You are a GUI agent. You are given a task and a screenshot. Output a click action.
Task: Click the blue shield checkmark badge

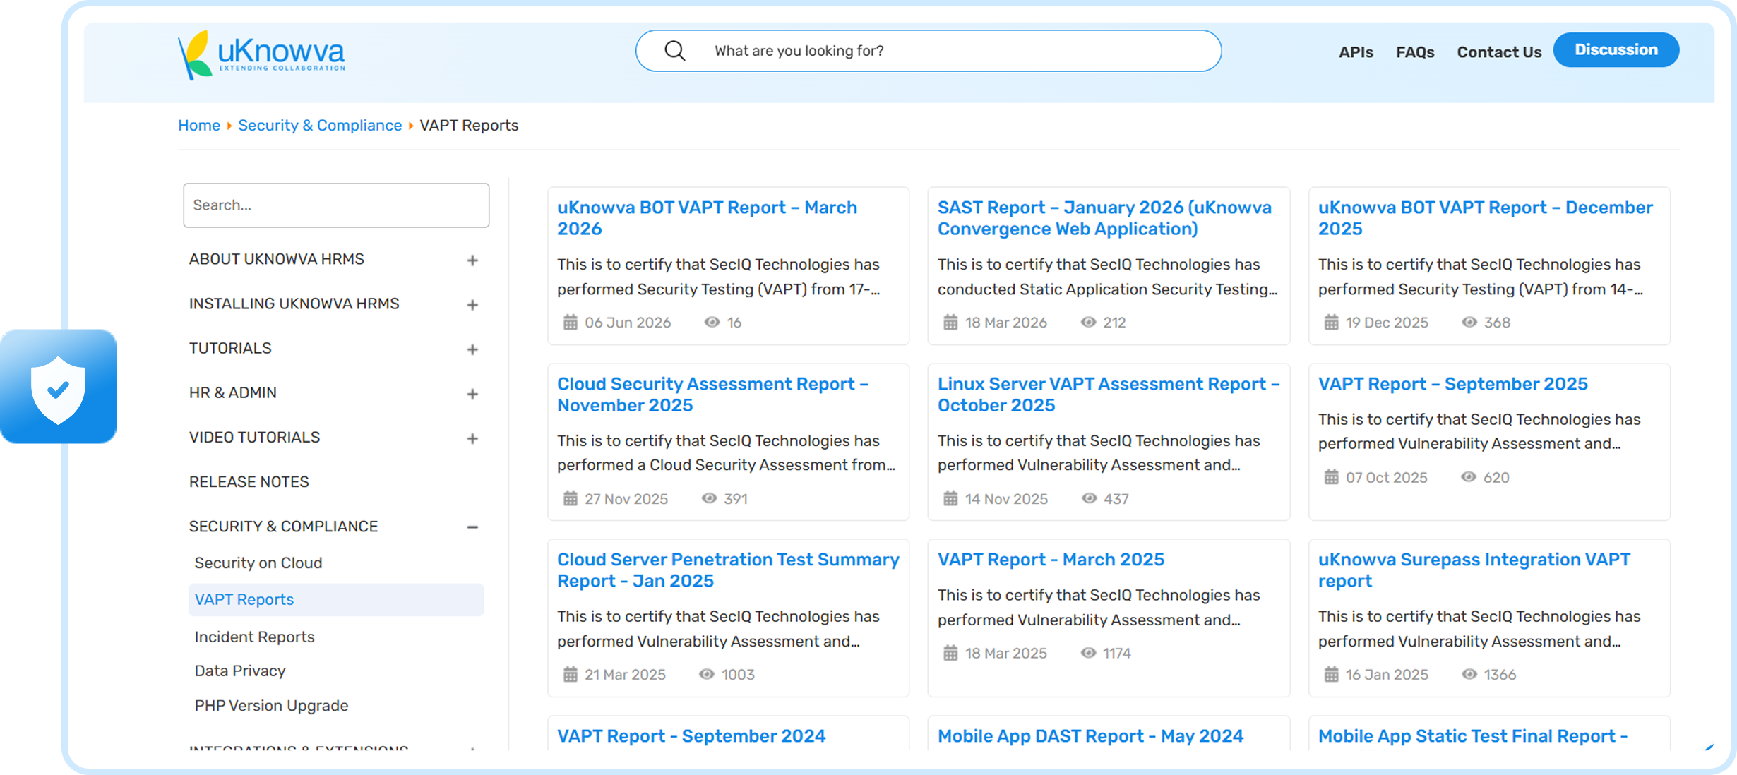59,387
